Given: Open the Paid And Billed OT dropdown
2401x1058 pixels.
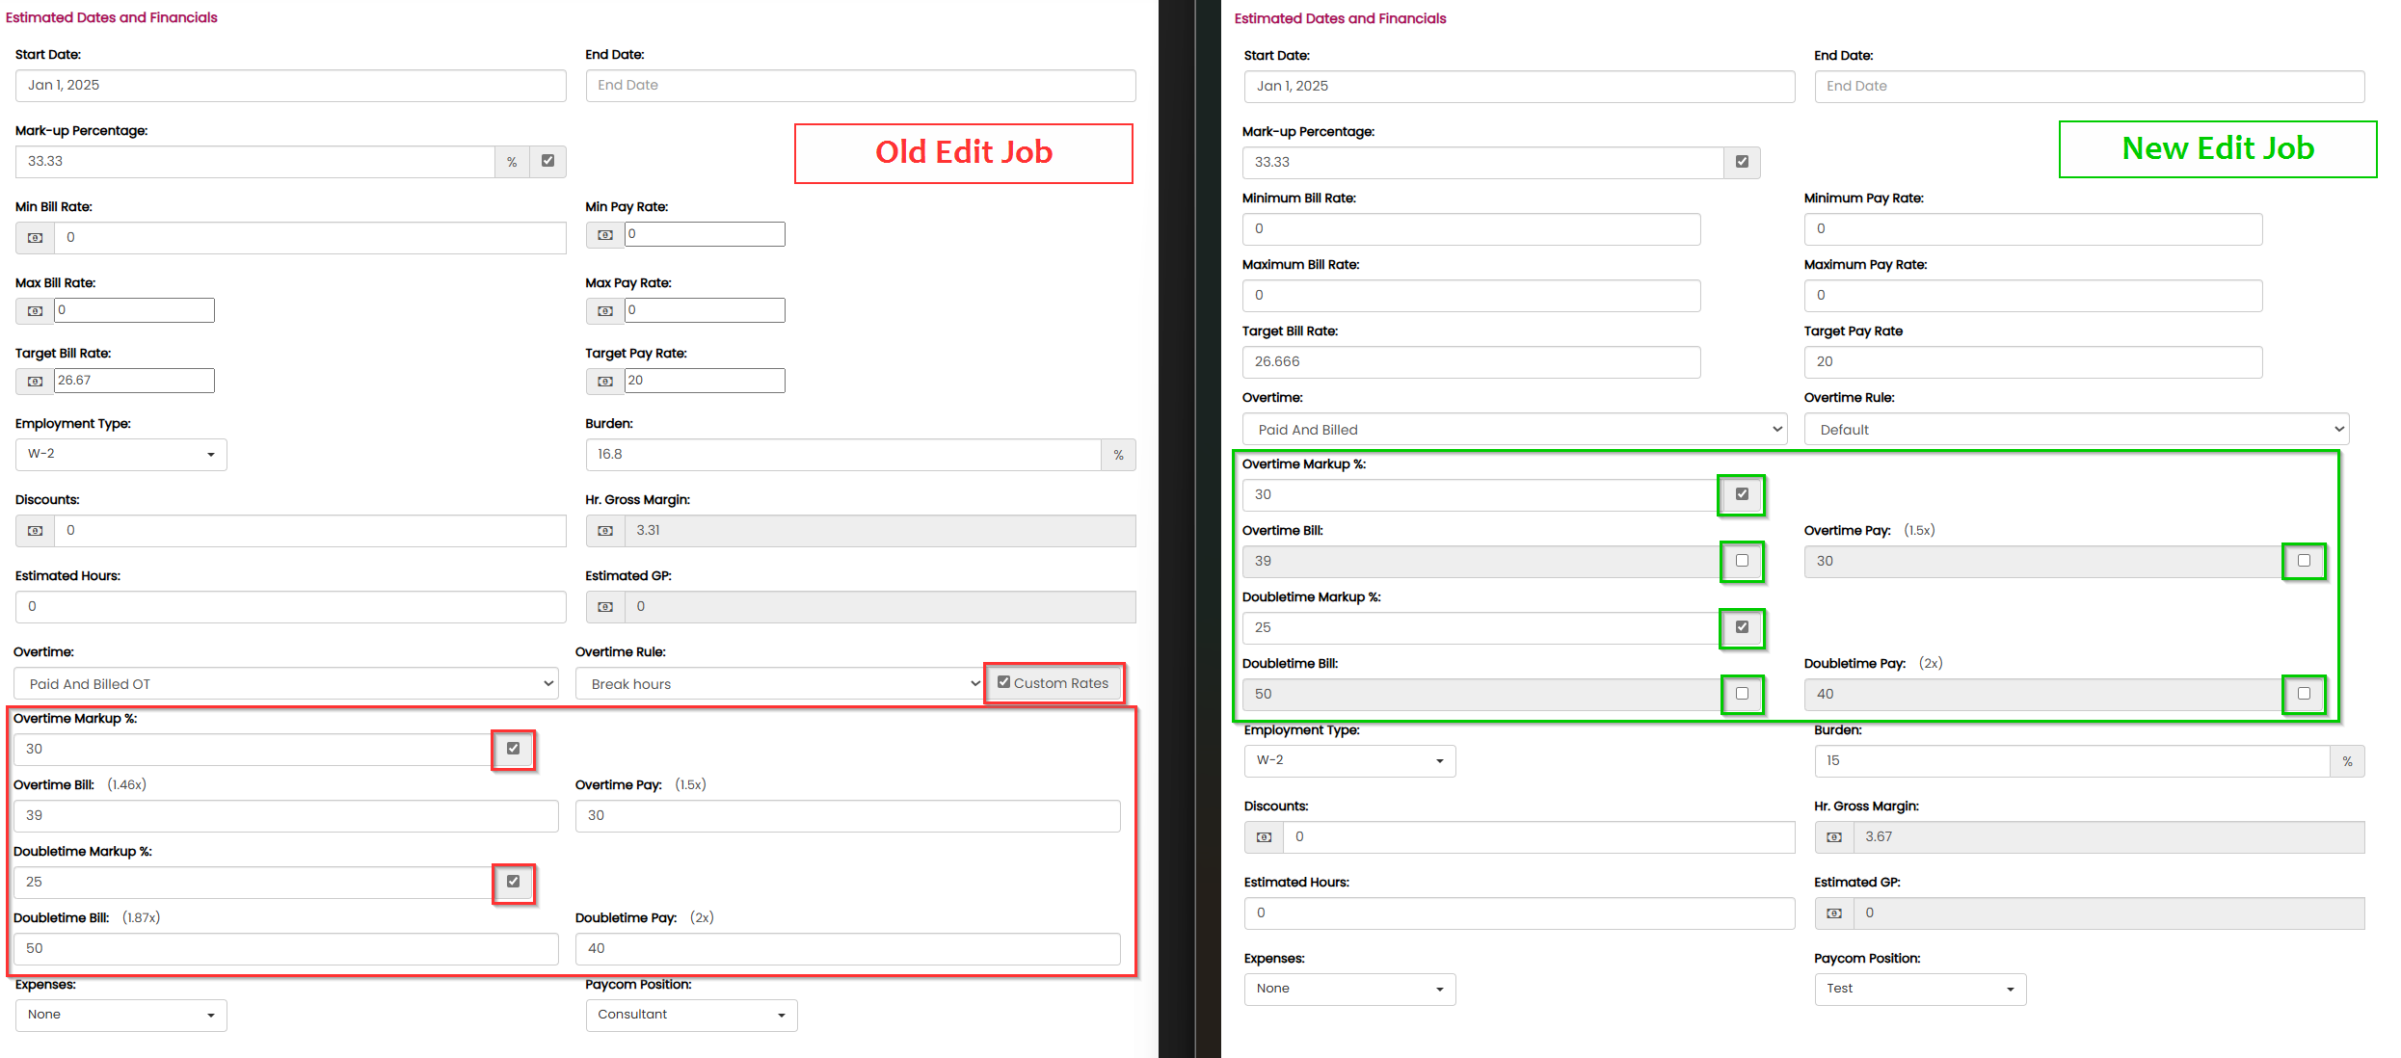Looking at the screenshot, I should (285, 684).
